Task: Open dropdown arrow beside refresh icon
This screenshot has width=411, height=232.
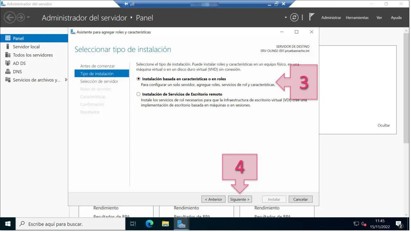Action: click(286, 17)
